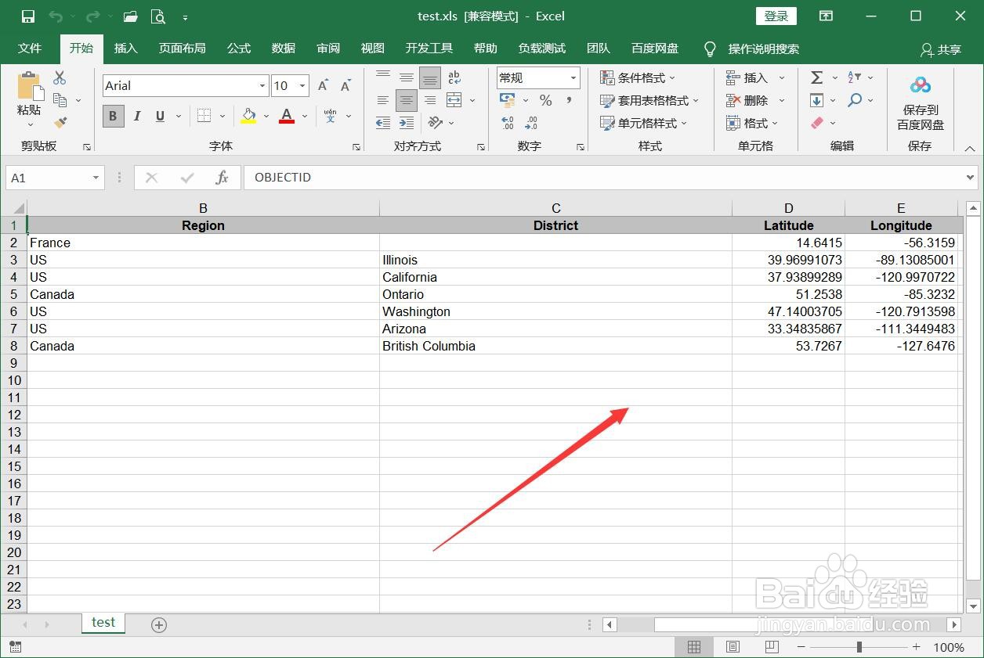
Task: Toggle Middle Align vertical alignment
Action: [x=407, y=77]
